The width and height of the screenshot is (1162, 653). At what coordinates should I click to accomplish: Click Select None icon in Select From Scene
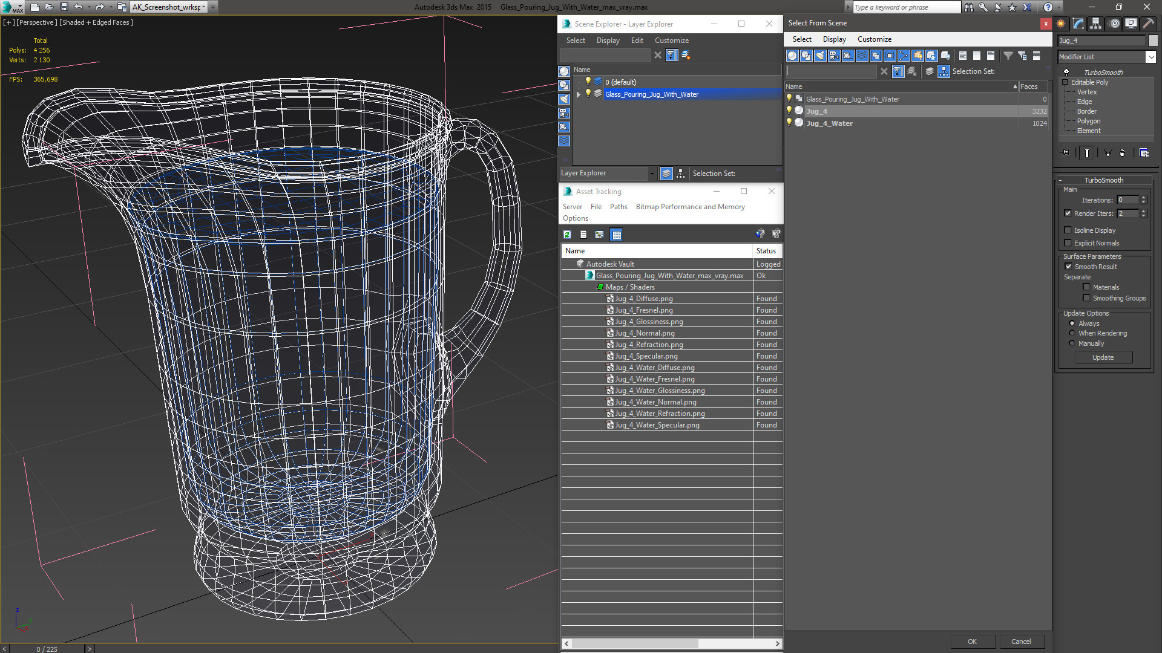click(x=977, y=56)
